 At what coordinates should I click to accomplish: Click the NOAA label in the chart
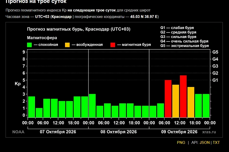[x=18, y=132]
